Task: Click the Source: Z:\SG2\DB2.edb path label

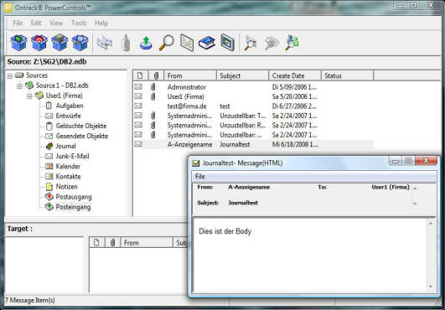Action: [x=47, y=62]
